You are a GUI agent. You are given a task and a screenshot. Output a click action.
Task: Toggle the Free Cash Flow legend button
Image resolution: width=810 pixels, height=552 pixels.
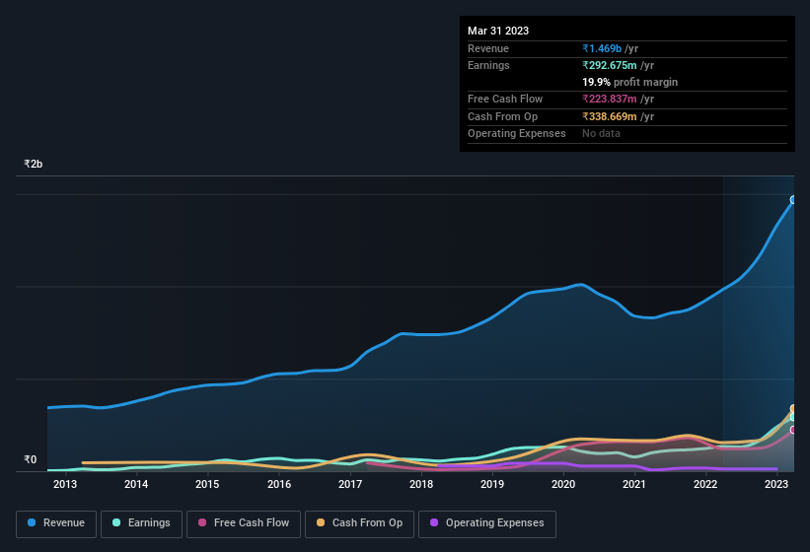click(x=244, y=523)
